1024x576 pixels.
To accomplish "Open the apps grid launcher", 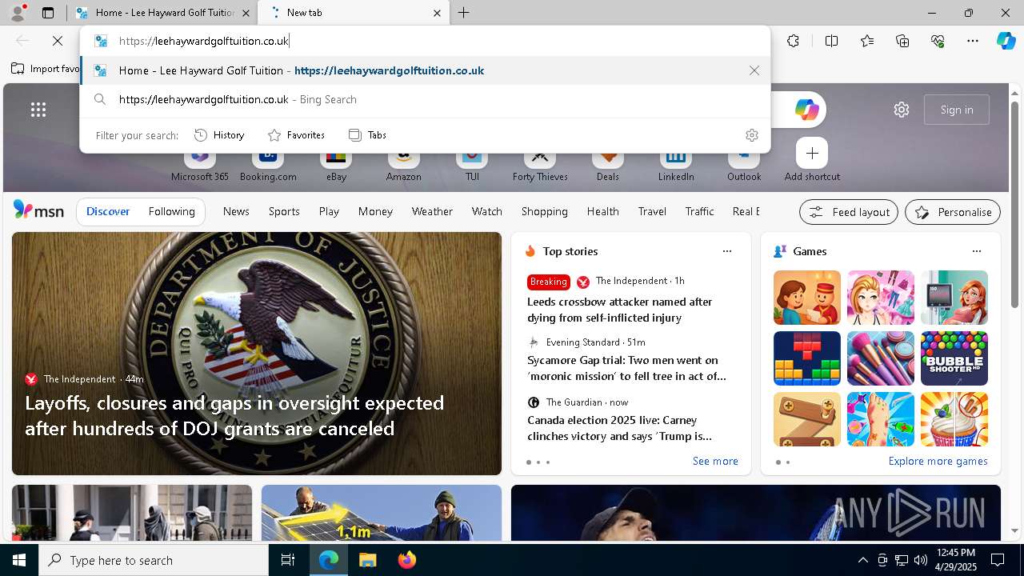I will [x=38, y=110].
